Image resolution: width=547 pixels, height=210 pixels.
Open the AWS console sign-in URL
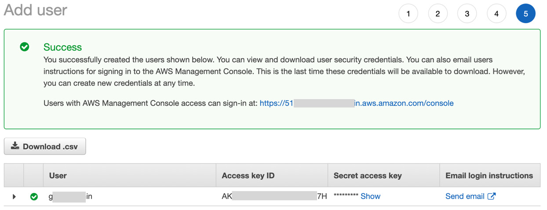pos(357,103)
